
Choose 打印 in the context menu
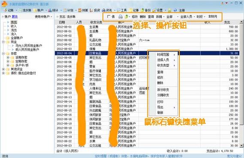pos(160,102)
